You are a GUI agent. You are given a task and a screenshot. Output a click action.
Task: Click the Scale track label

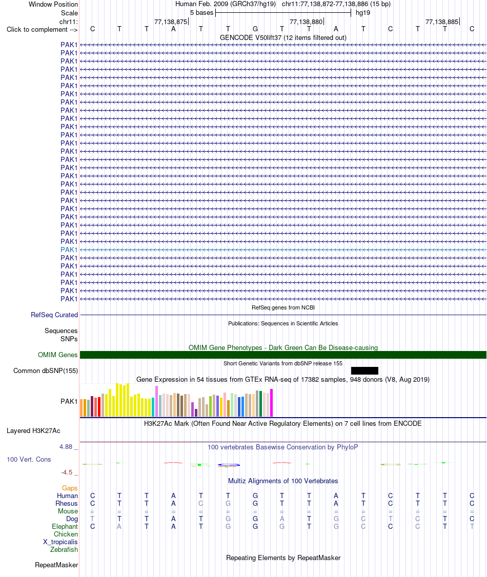pyautogui.click(x=69, y=13)
